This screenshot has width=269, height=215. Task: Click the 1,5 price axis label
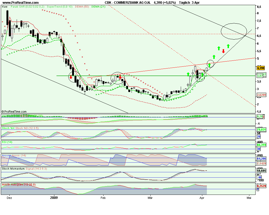(259, 112)
